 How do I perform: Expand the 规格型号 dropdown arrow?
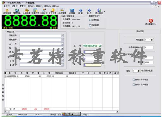[x=62, y=40]
